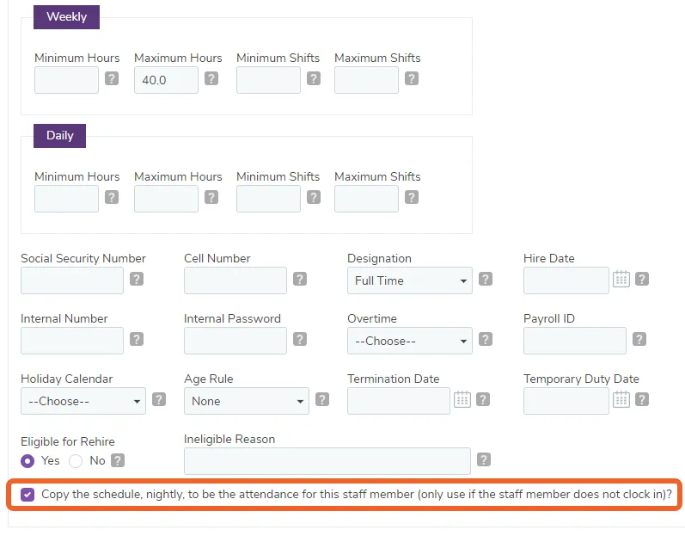Click the Weekly Maximum Shifts field
The width and height of the screenshot is (685, 536).
tap(366, 81)
